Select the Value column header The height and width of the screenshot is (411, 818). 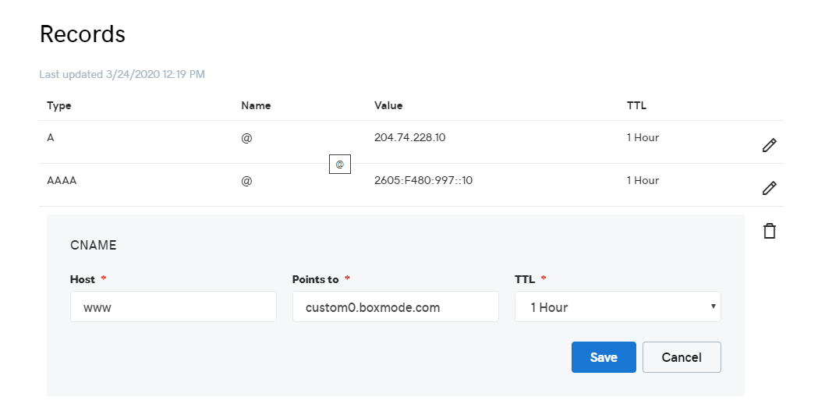[x=388, y=105]
